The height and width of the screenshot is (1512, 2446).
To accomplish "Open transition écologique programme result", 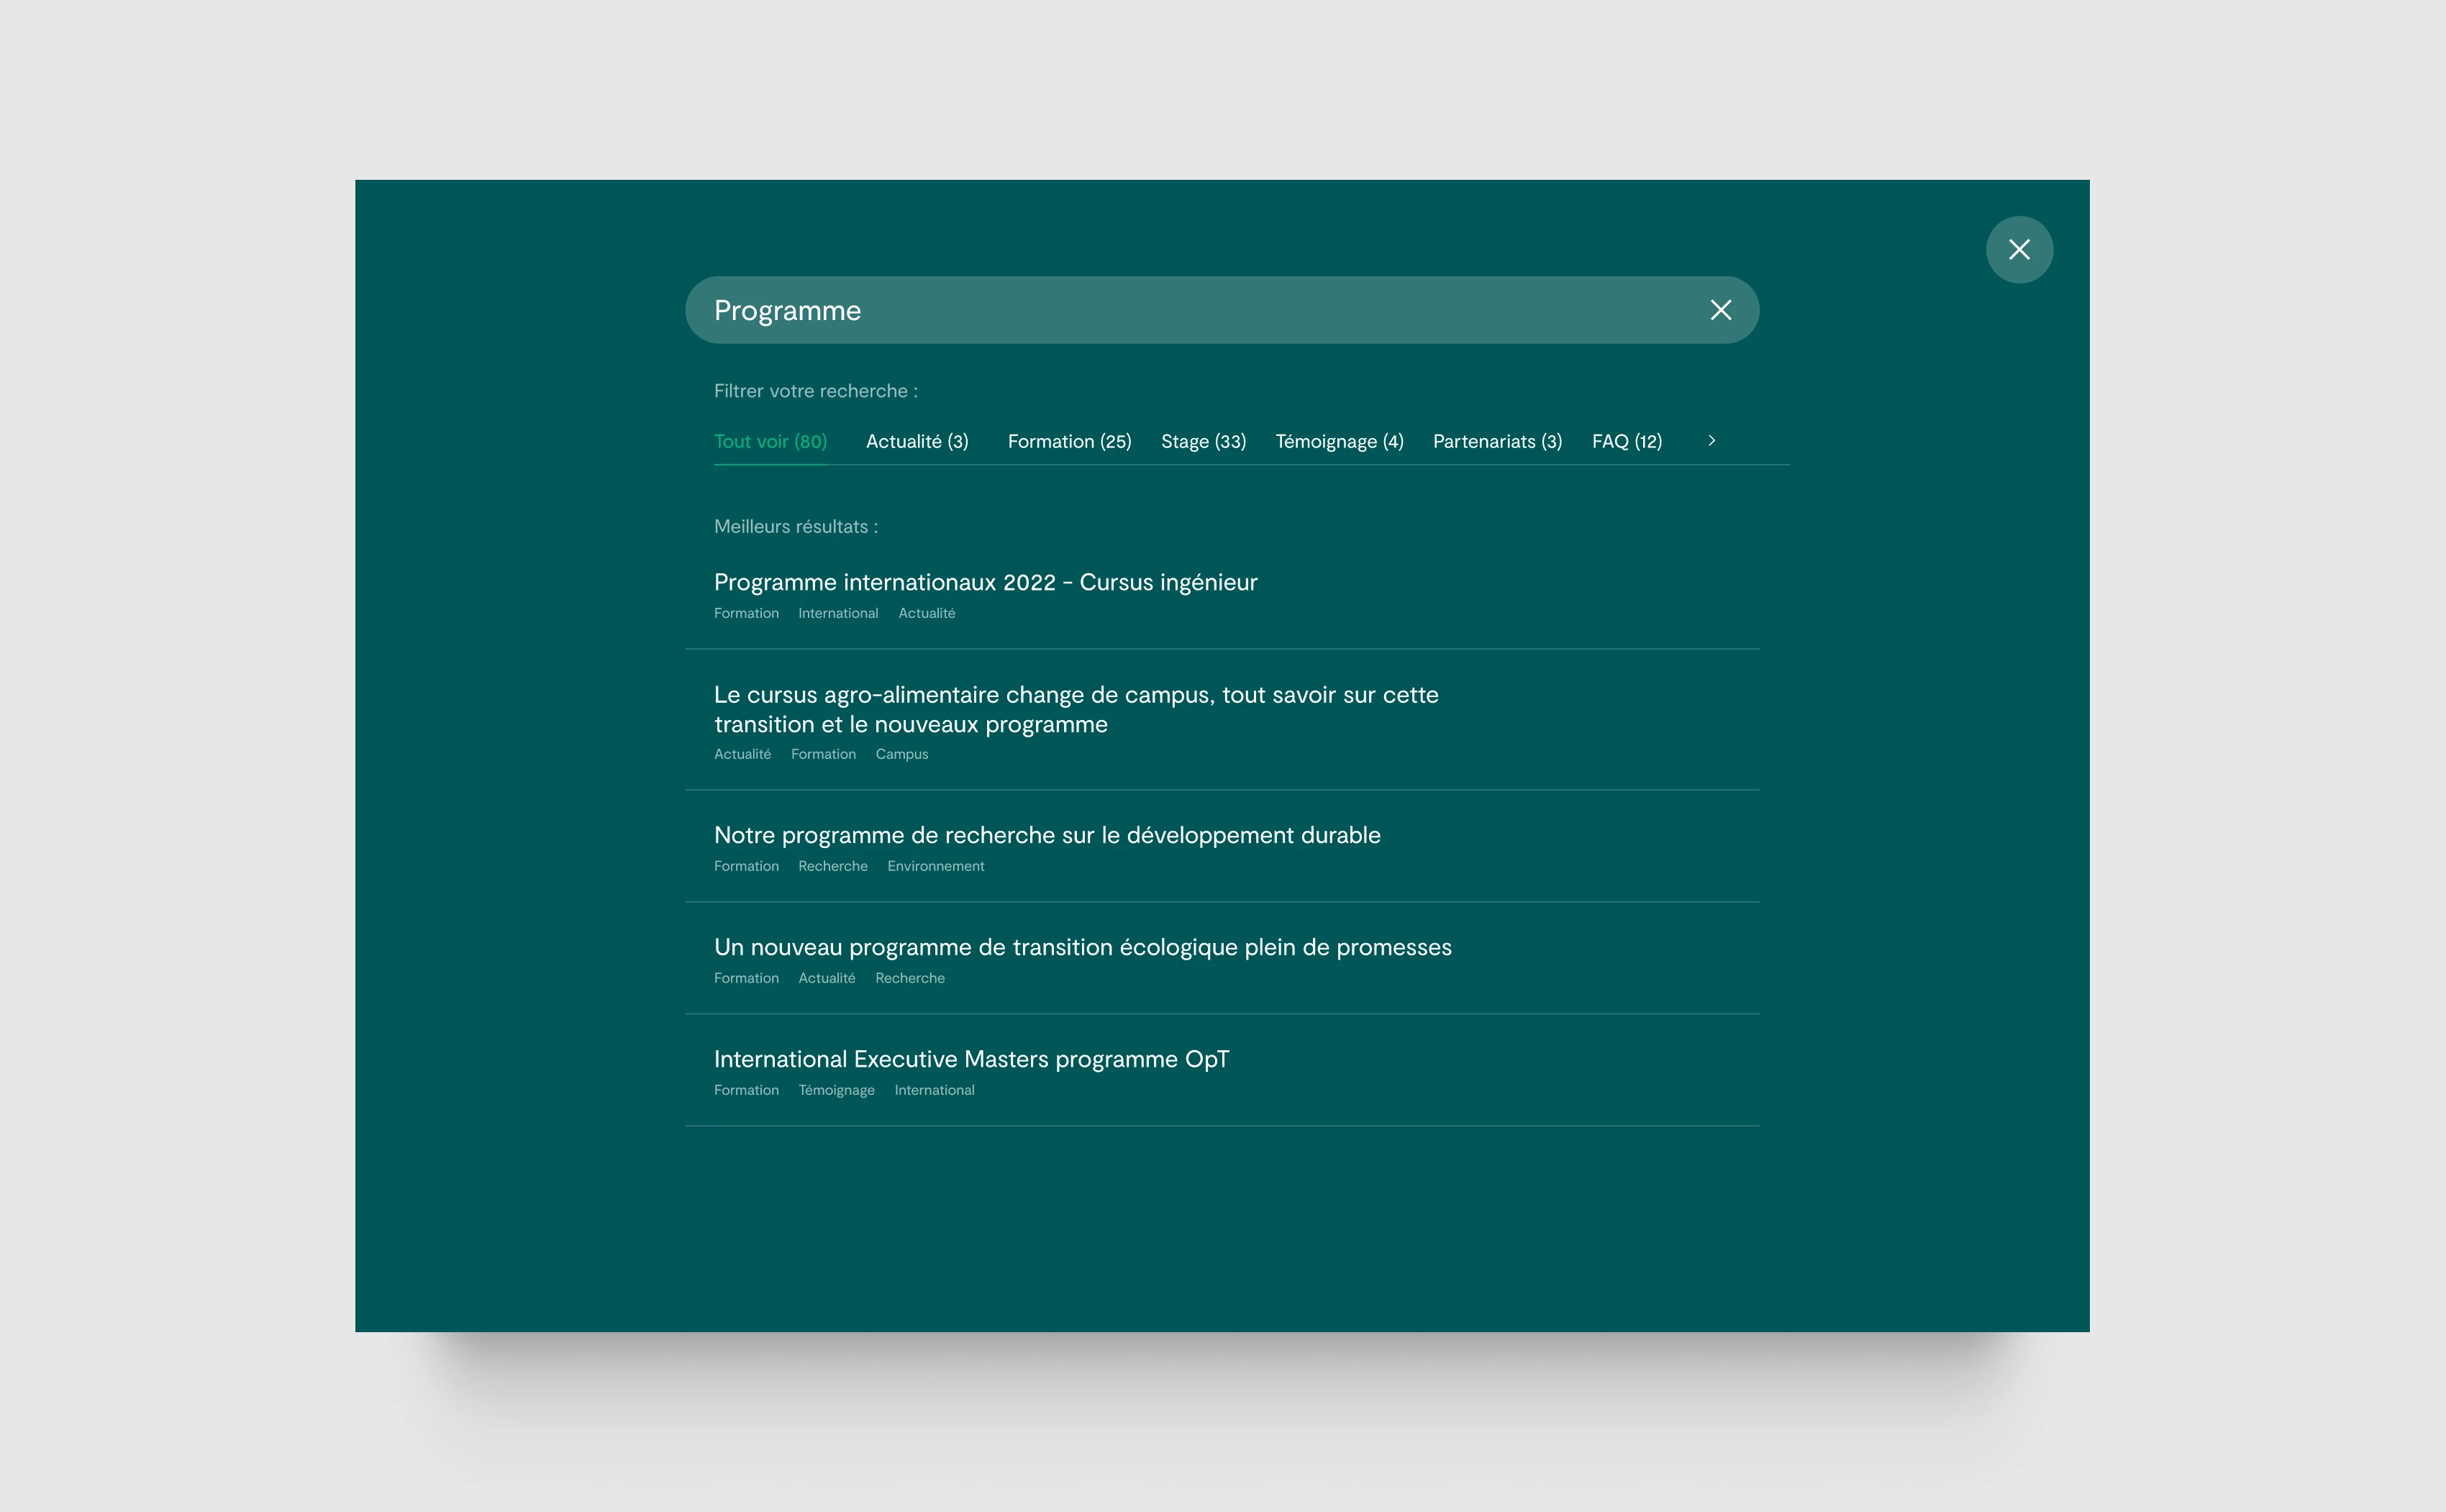I will (x=1082, y=947).
